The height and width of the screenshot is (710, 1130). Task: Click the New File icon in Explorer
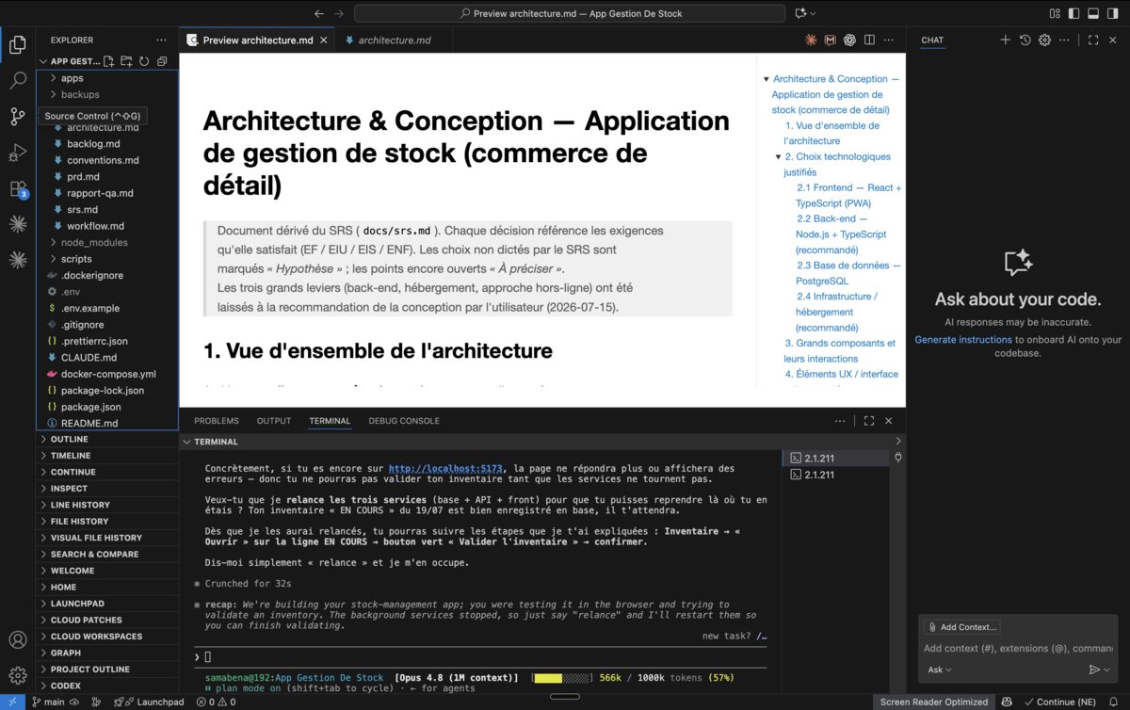pos(109,61)
